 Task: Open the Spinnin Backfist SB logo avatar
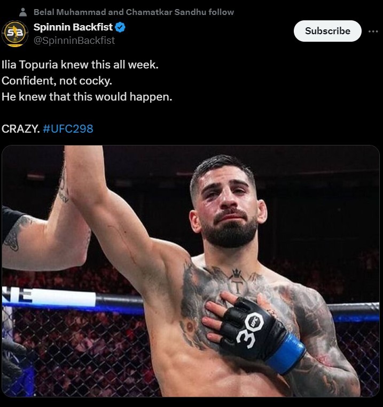(x=15, y=34)
